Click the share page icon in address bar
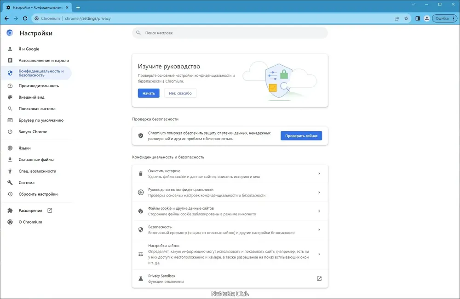This screenshot has width=460, height=299. [397, 18]
